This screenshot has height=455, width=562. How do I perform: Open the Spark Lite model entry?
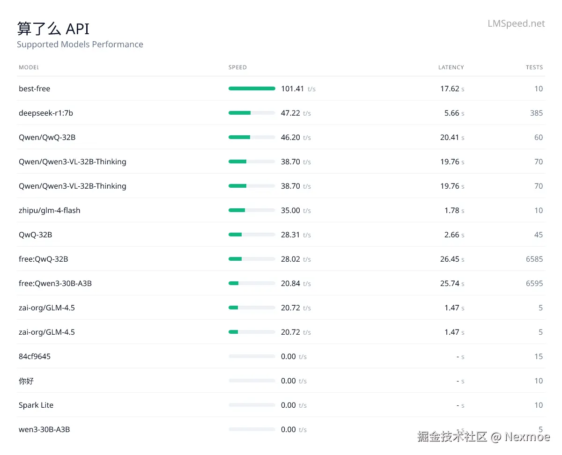point(36,405)
